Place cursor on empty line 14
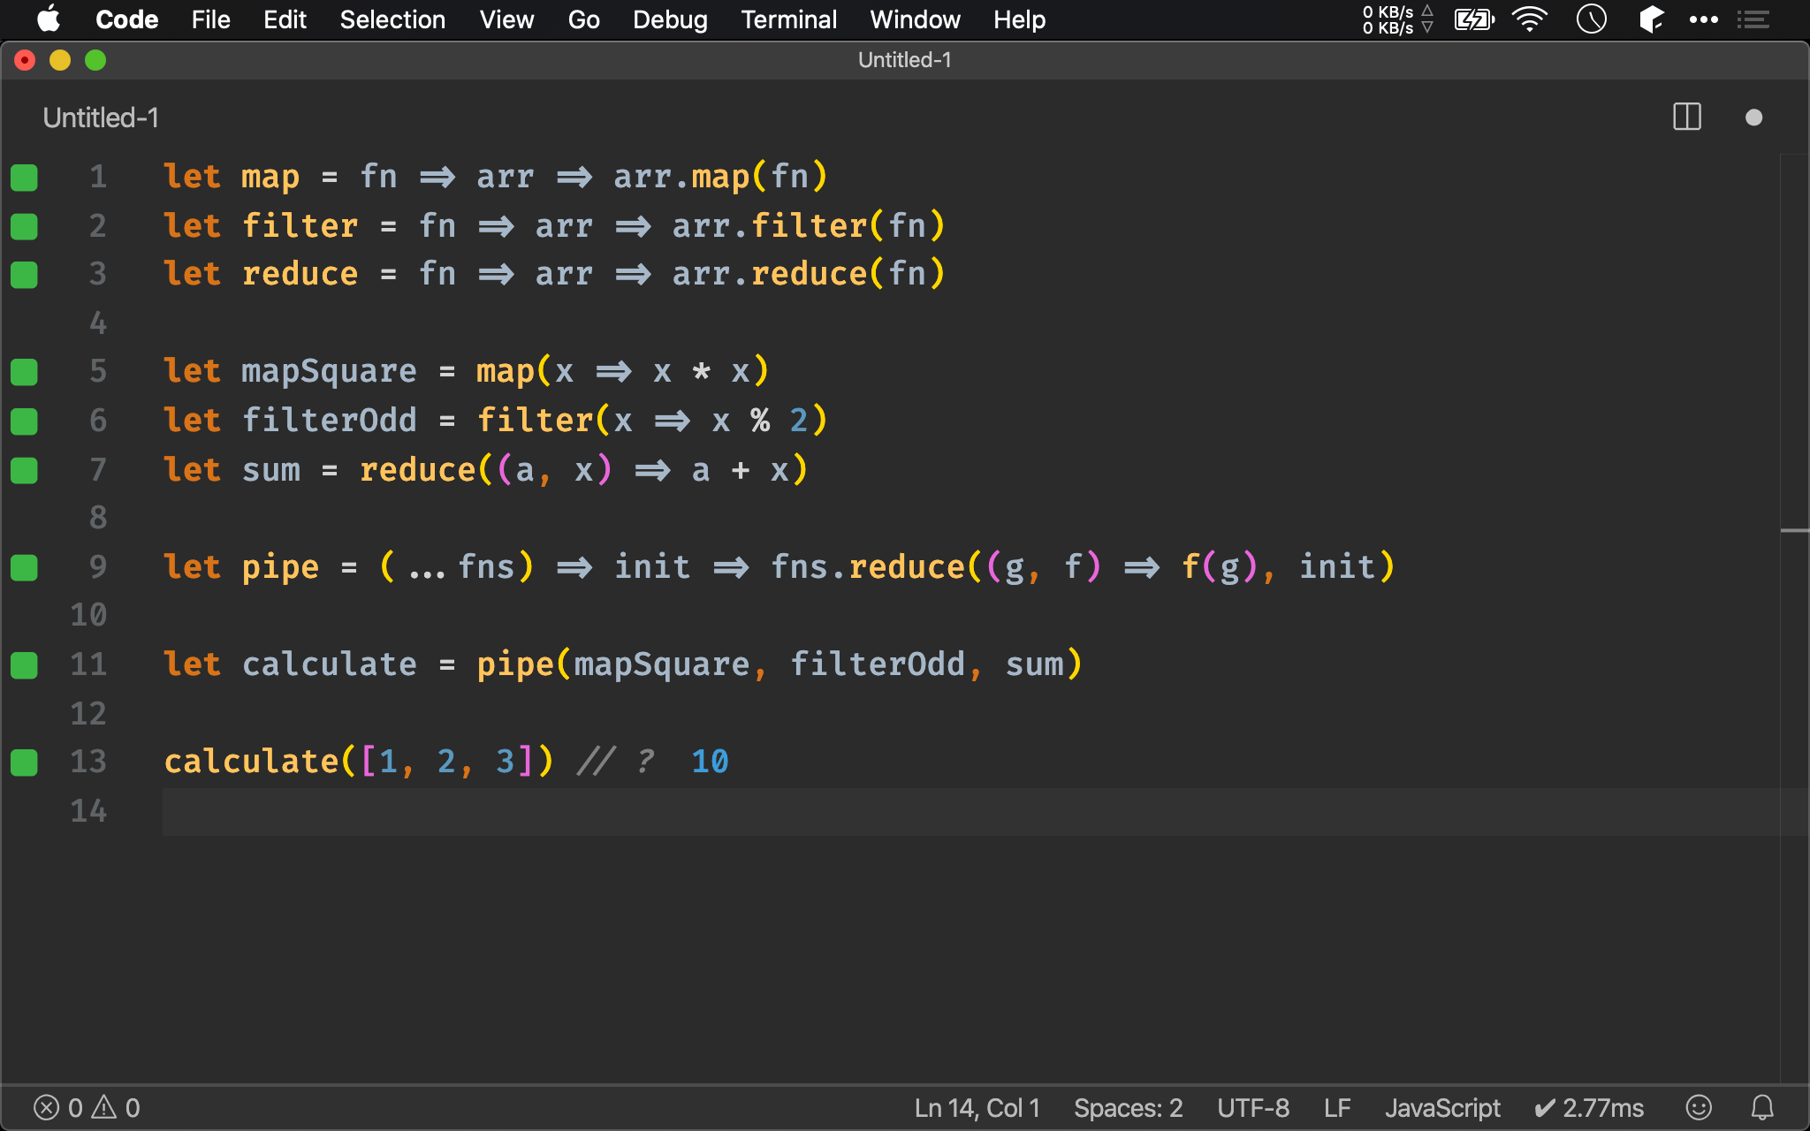The width and height of the screenshot is (1810, 1131). click(970, 811)
